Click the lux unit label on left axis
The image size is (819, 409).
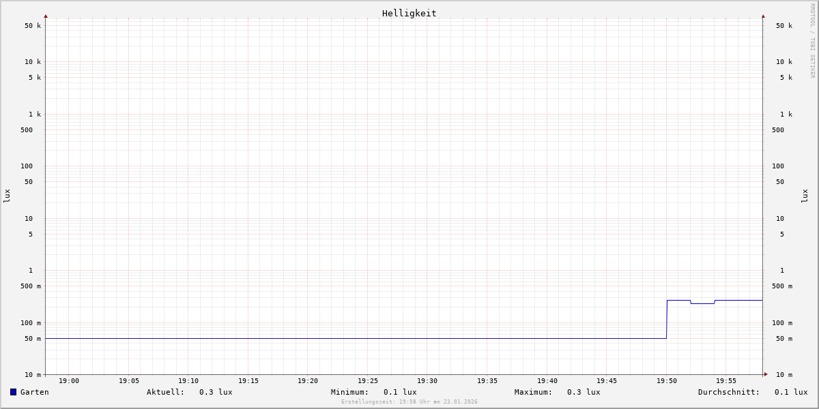[x=7, y=196]
